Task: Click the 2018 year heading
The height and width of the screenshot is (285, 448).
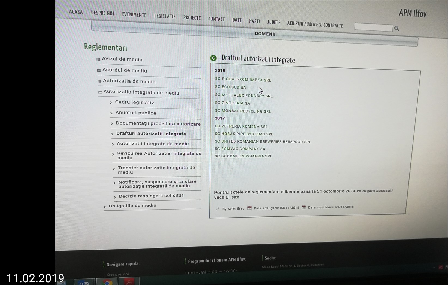Action: coord(220,70)
